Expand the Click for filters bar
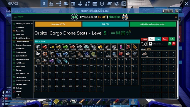 point(87,41)
